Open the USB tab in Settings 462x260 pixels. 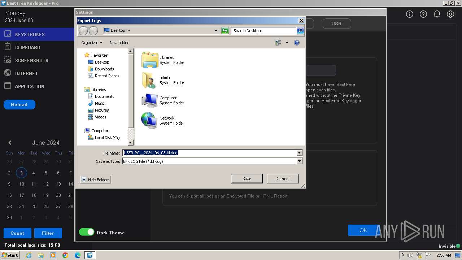tap(336, 23)
